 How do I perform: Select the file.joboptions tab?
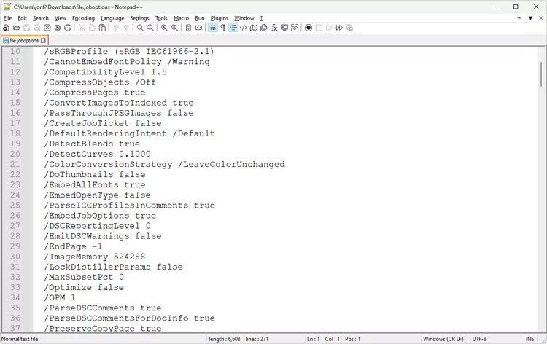(x=24, y=40)
